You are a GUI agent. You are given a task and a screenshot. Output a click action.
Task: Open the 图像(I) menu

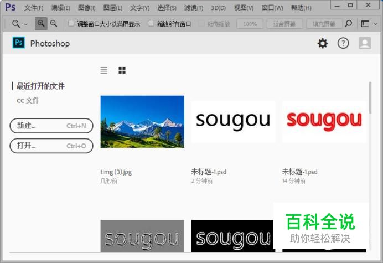[87, 8]
